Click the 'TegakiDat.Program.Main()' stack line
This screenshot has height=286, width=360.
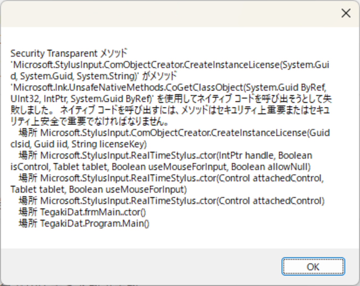pyautogui.click(x=95, y=223)
